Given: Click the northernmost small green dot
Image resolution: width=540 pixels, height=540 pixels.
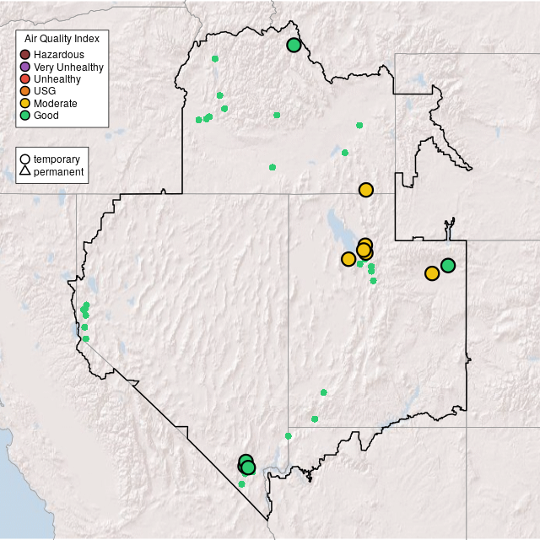Looking at the screenshot, I should [x=215, y=58].
